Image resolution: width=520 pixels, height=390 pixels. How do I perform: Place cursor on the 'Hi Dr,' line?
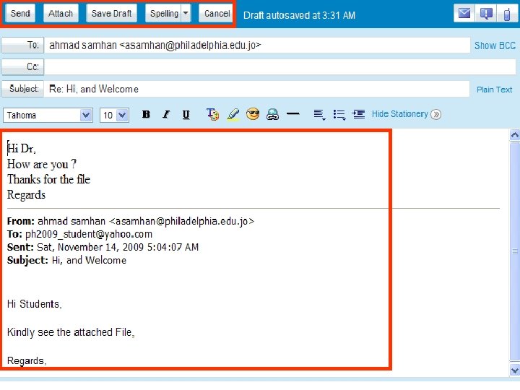21,148
